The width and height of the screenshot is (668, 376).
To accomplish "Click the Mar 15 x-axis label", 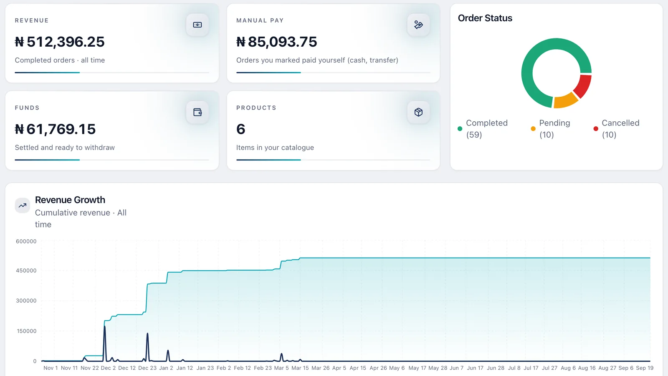I will coord(300,368).
